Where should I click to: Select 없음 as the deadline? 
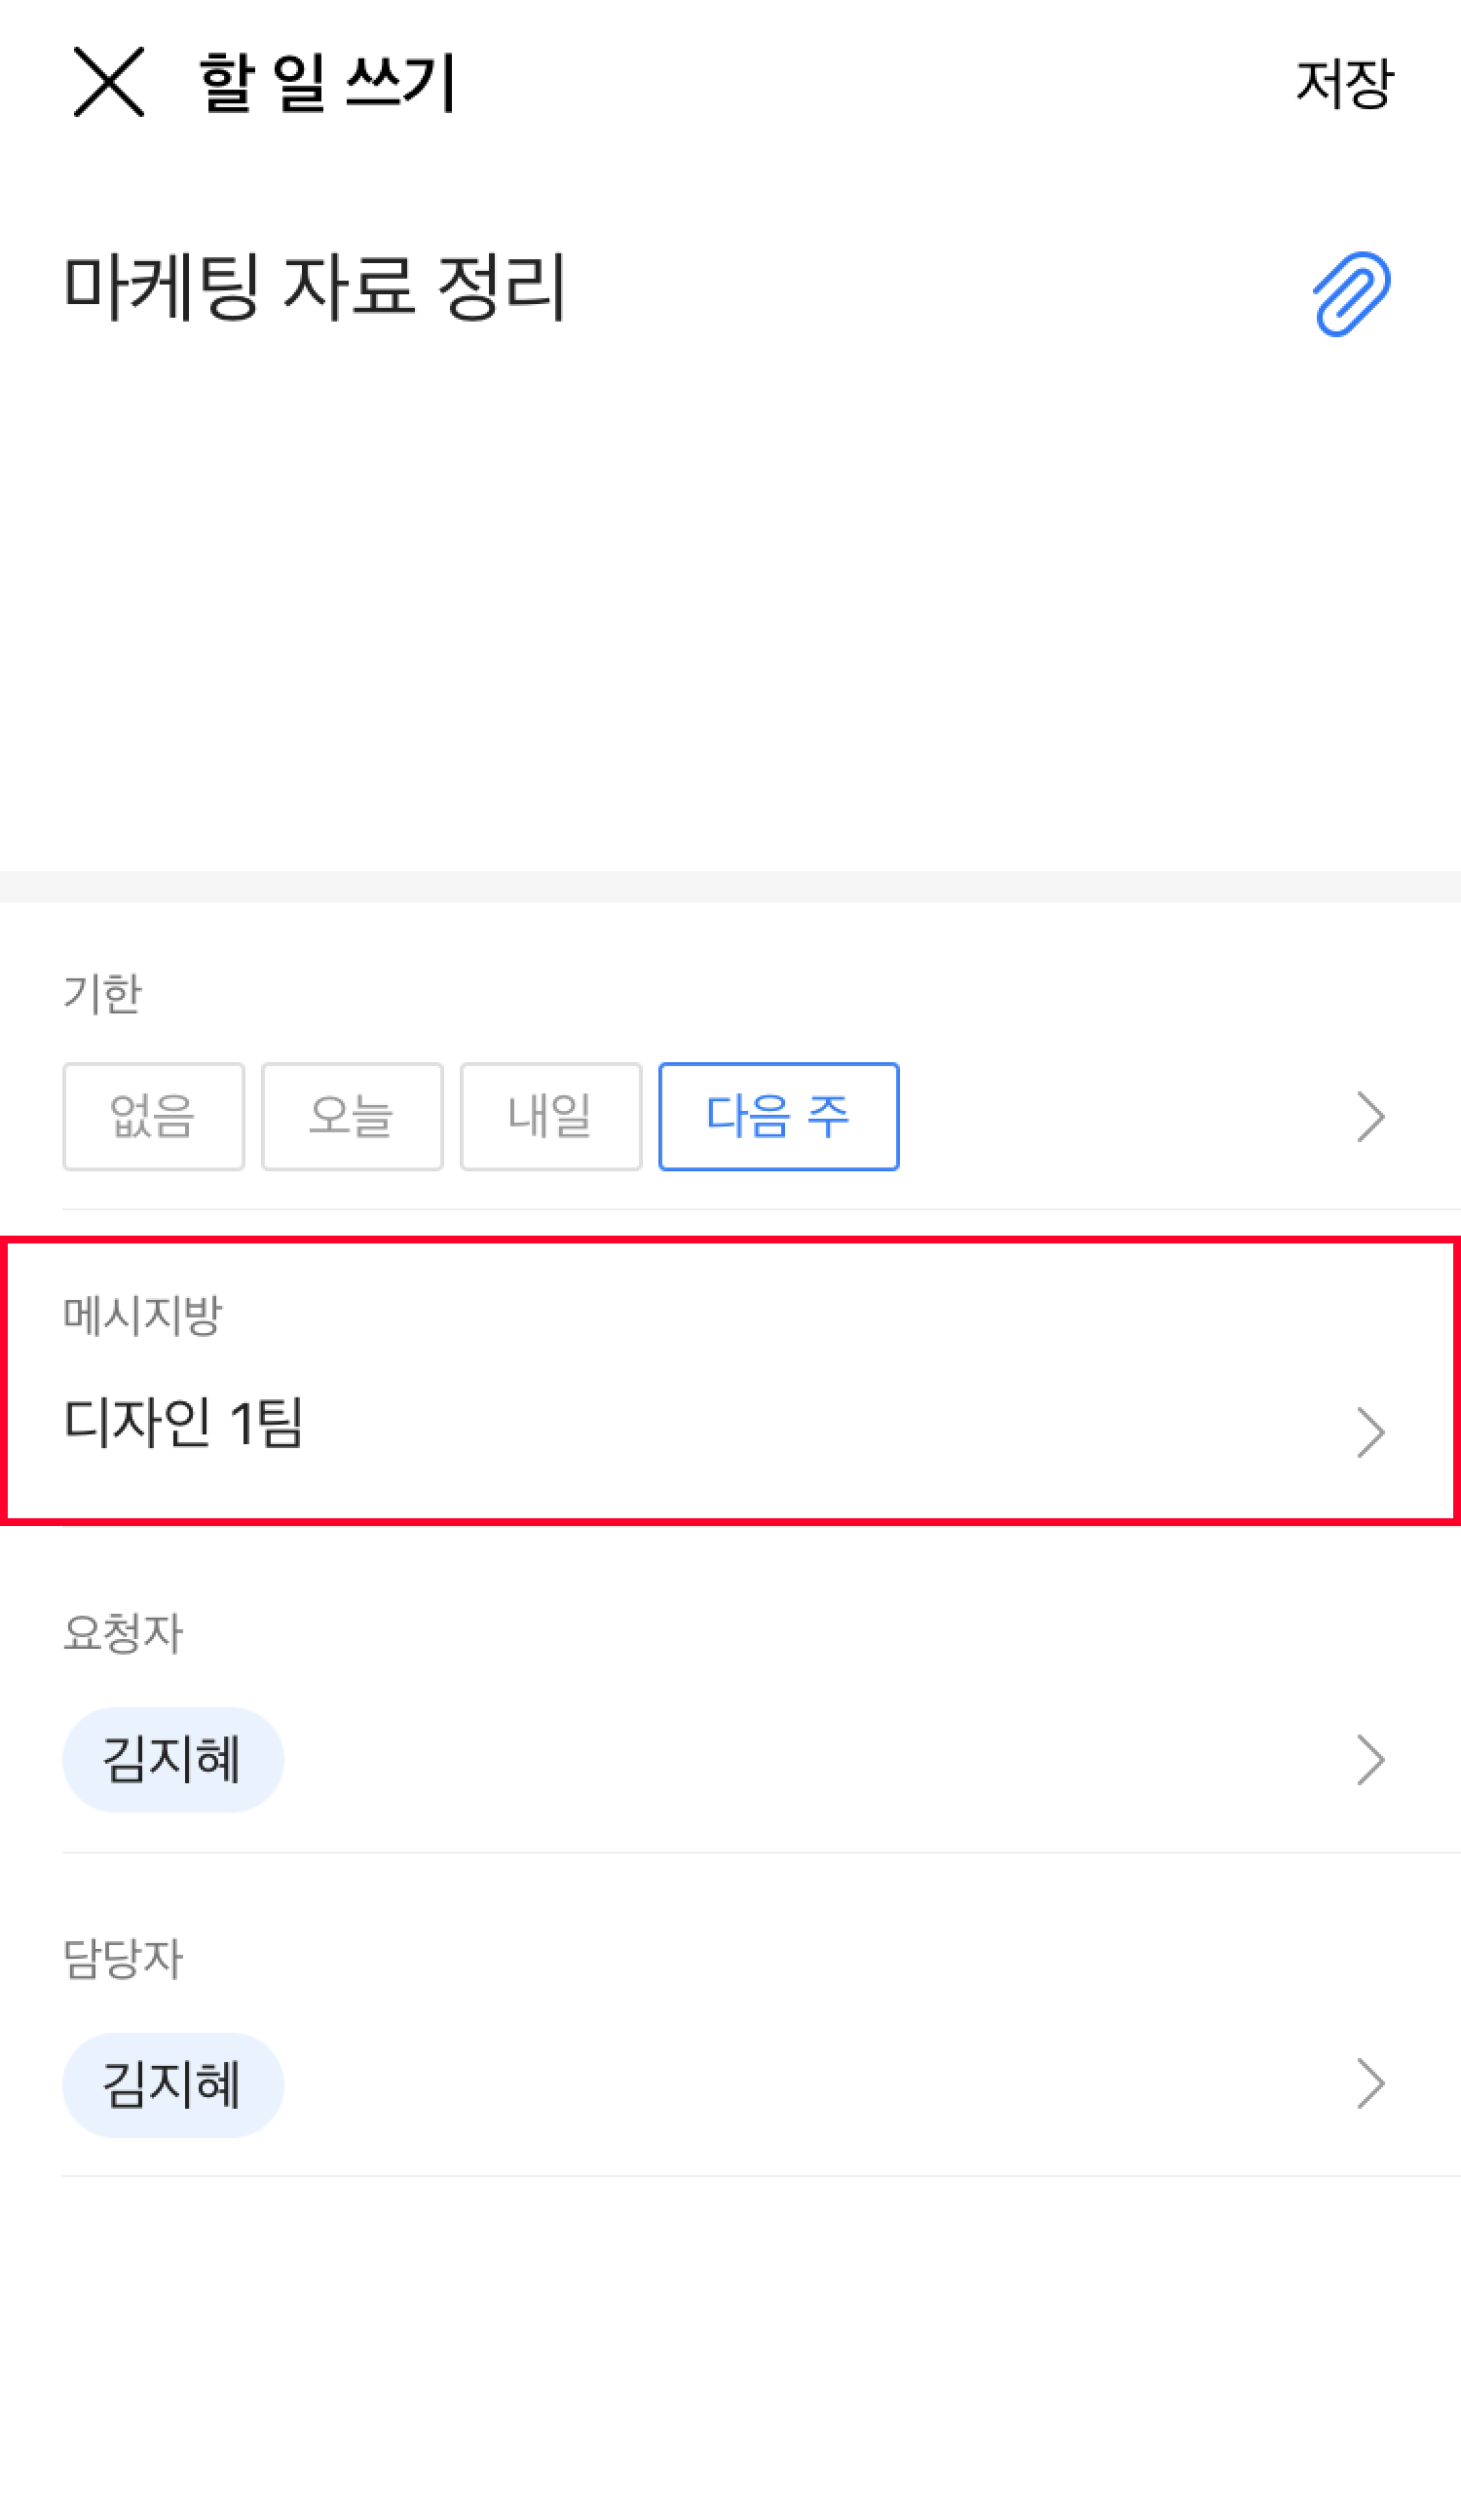(153, 1116)
